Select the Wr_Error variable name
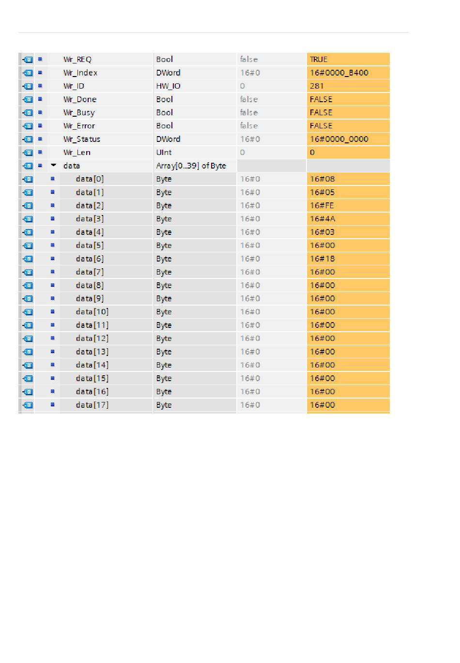 (79, 126)
